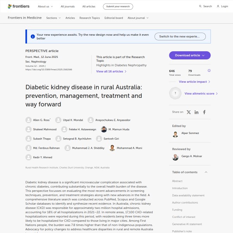Click Submit your research button
The width and height of the screenshot is (233, 233).
pyautogui.click(x=118, y=6)
